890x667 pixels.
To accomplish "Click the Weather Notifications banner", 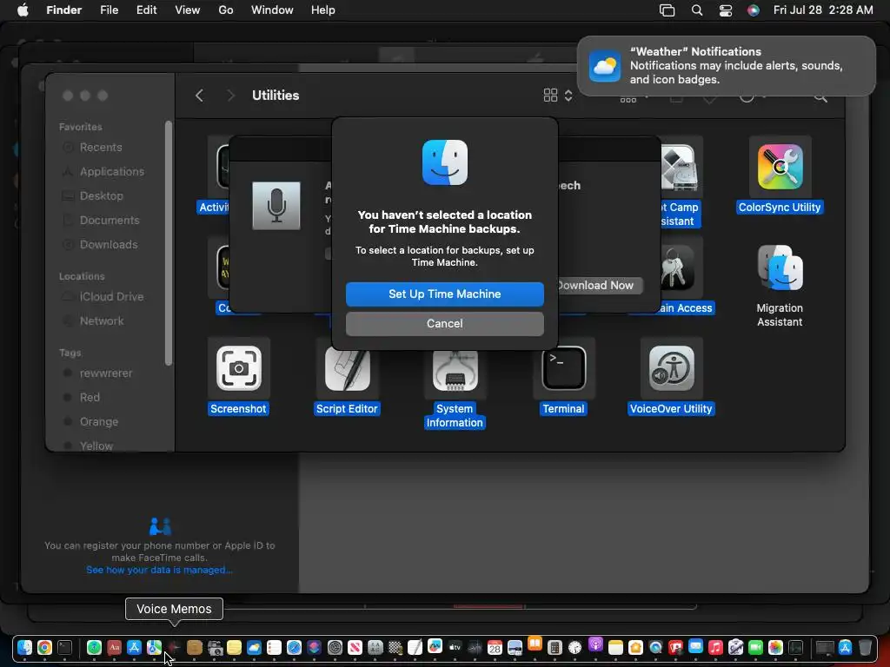I will 726,66.
